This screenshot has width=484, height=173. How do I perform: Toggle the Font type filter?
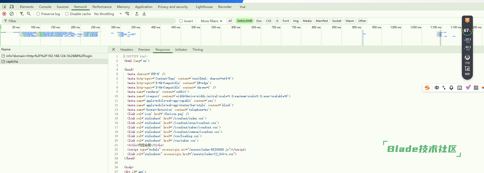pos(286,21)
